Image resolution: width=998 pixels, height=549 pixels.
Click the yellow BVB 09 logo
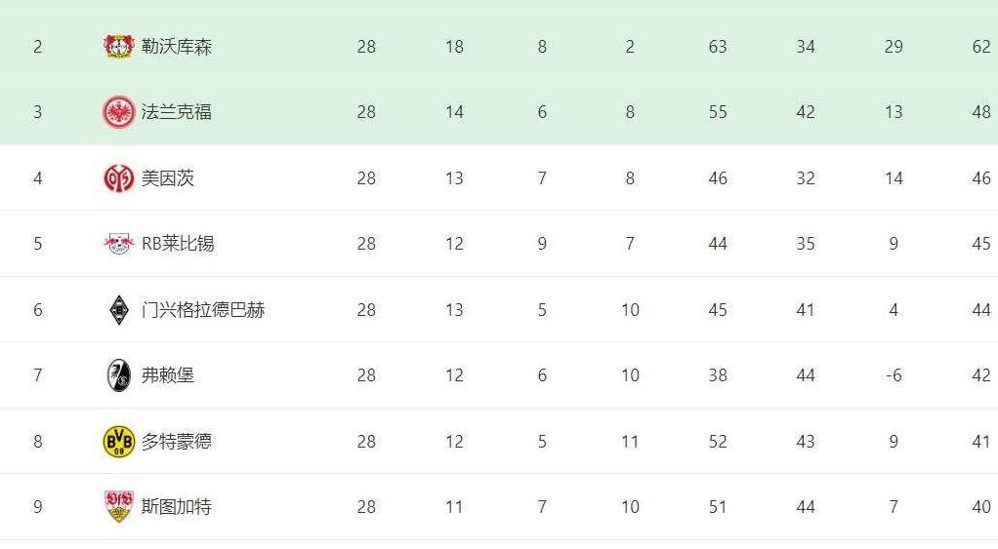coord(118,442)
